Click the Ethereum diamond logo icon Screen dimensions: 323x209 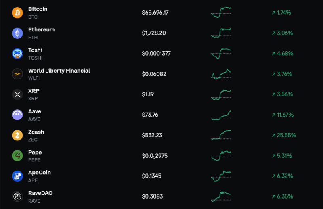point(17,33)
